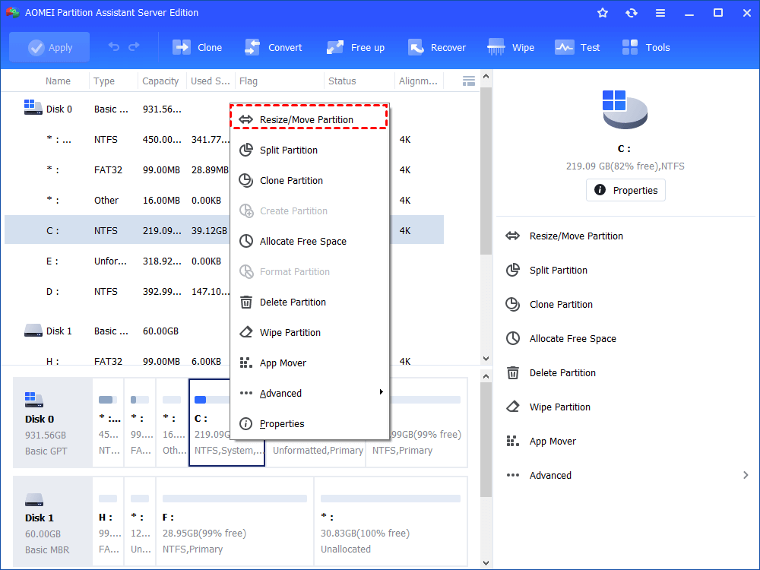Click disk map scrollbar up arrow

[486, 376]
